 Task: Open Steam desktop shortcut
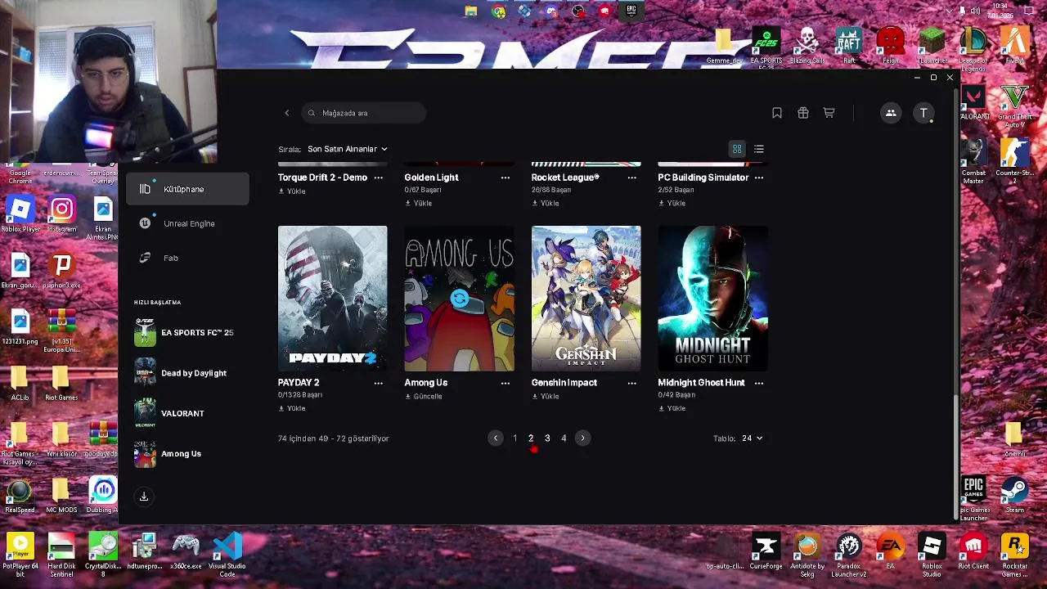click(x=1014, y=494)
